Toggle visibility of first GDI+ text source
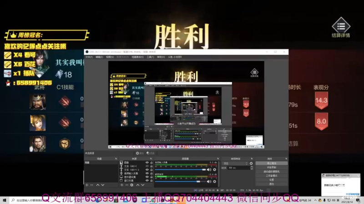This screenshot has width=364, height=204. (x=147, y=166)
